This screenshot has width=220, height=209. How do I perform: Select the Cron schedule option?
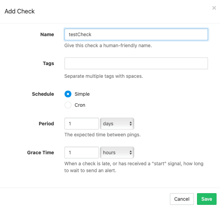click(68, 105)
